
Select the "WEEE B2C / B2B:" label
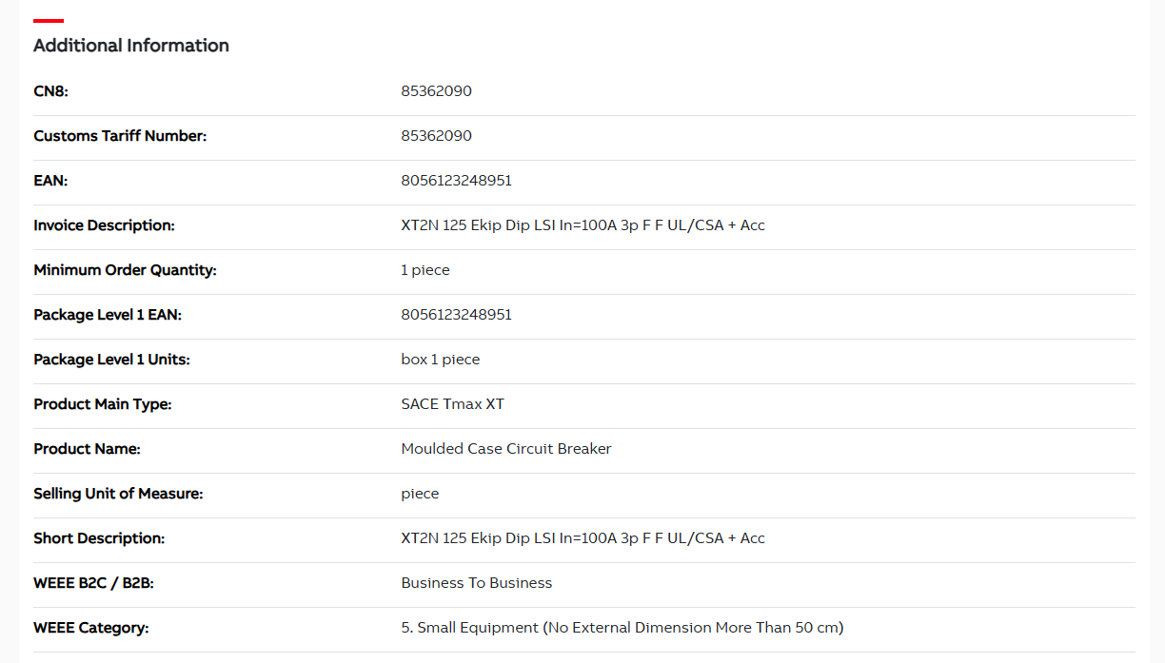click(x=93, y=583)
